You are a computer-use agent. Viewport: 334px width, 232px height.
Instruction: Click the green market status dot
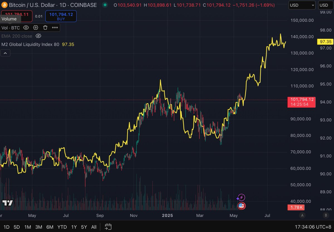click(105, 5)
